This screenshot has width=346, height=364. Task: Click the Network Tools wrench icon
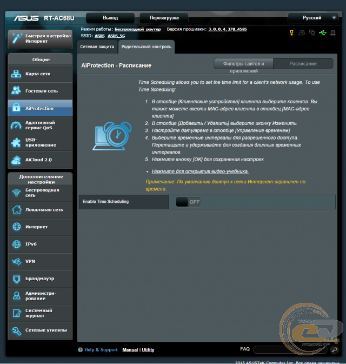[x=16, y=331]
